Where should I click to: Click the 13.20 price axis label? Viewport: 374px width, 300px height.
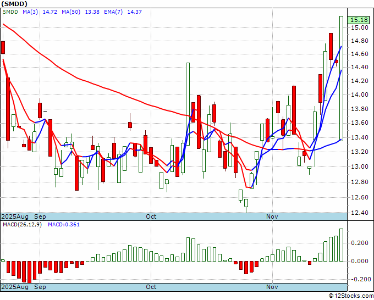pyautogui.click(x=360, y=152)
